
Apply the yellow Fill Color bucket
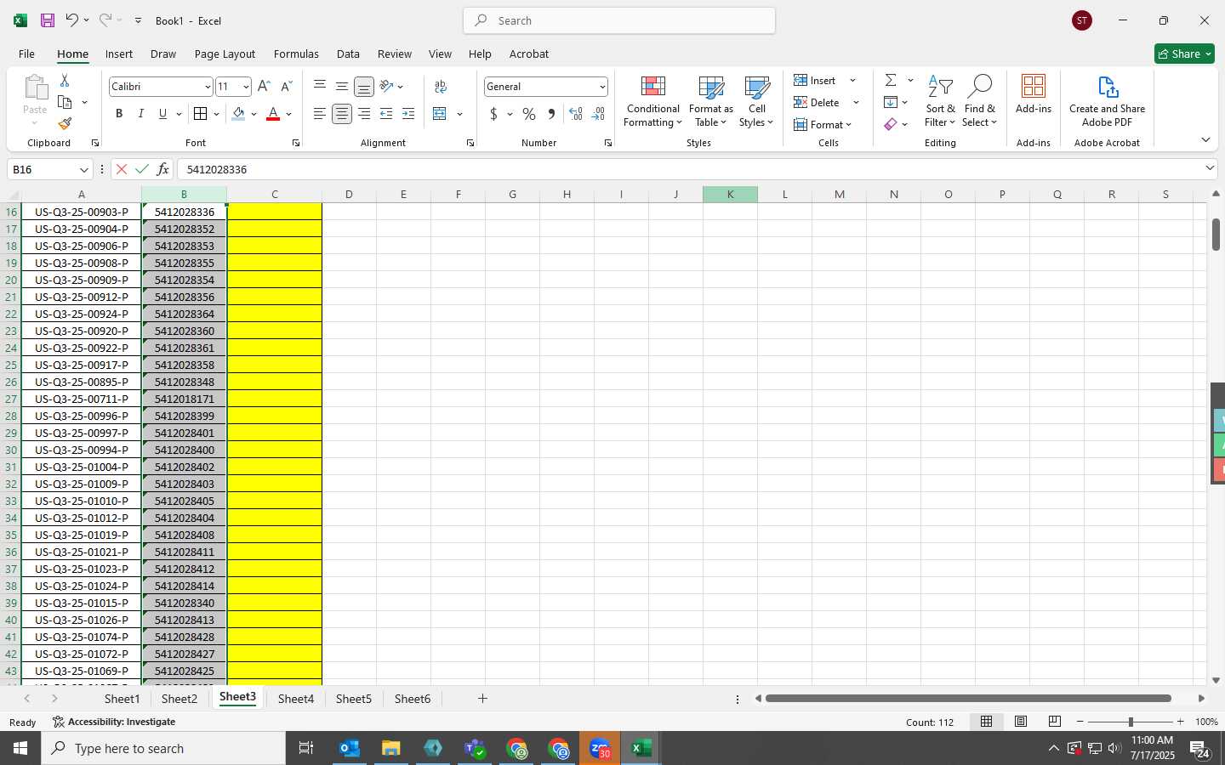(239, 114)
